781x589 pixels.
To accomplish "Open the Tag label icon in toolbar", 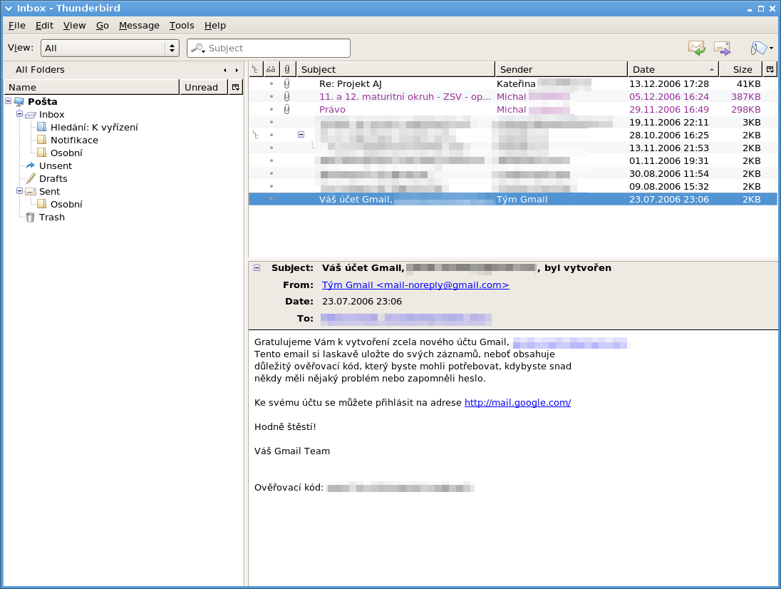I will 759,48.
